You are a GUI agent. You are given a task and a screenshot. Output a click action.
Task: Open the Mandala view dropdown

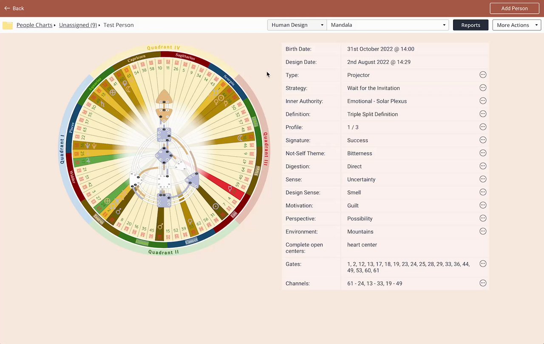click(x=388, y=25)
